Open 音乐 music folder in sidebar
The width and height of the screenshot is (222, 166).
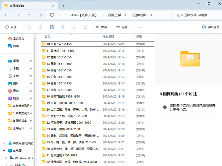click(x=13, y=91)
